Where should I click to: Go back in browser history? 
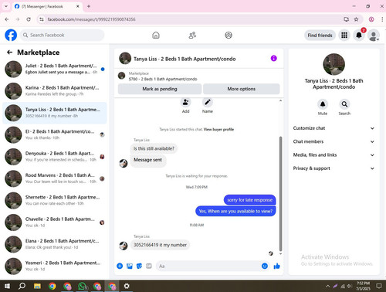(7, 19)
